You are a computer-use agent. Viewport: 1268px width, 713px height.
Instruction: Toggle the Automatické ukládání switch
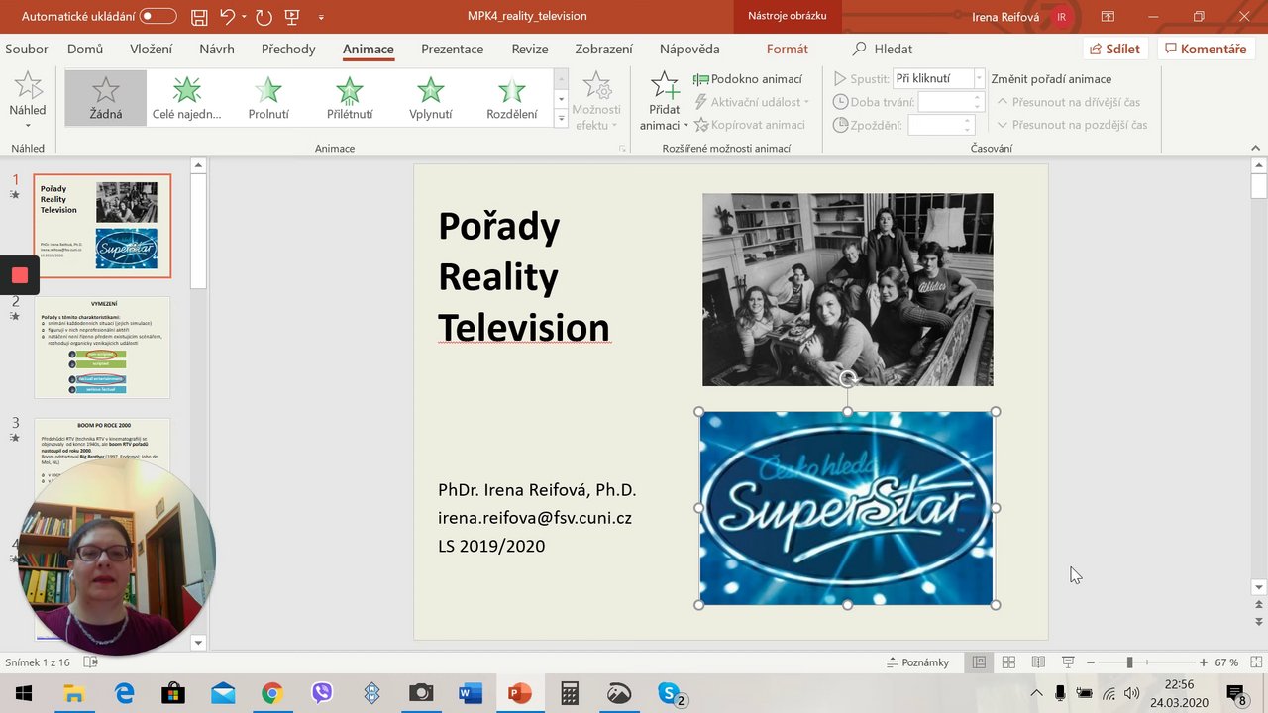pos(158,17)
